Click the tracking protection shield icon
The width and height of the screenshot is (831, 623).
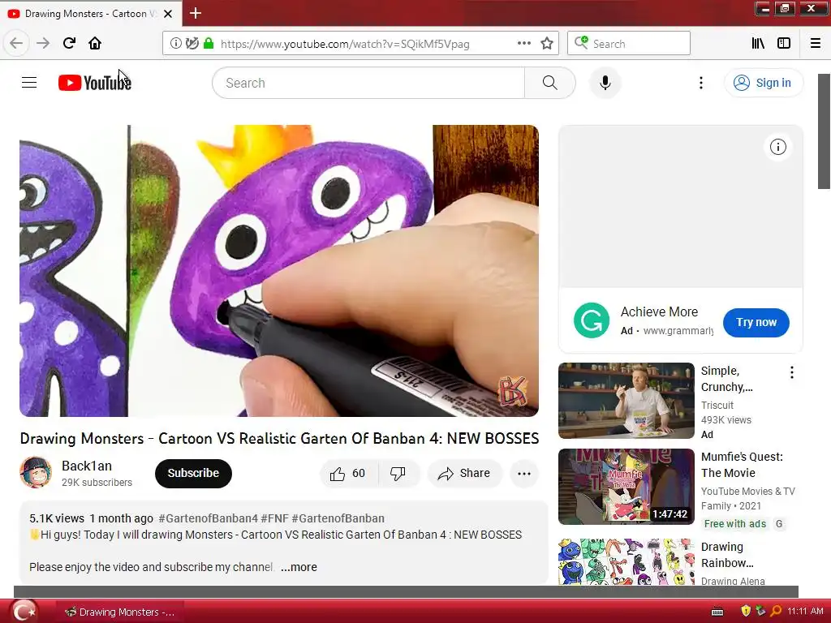point(192,44)
